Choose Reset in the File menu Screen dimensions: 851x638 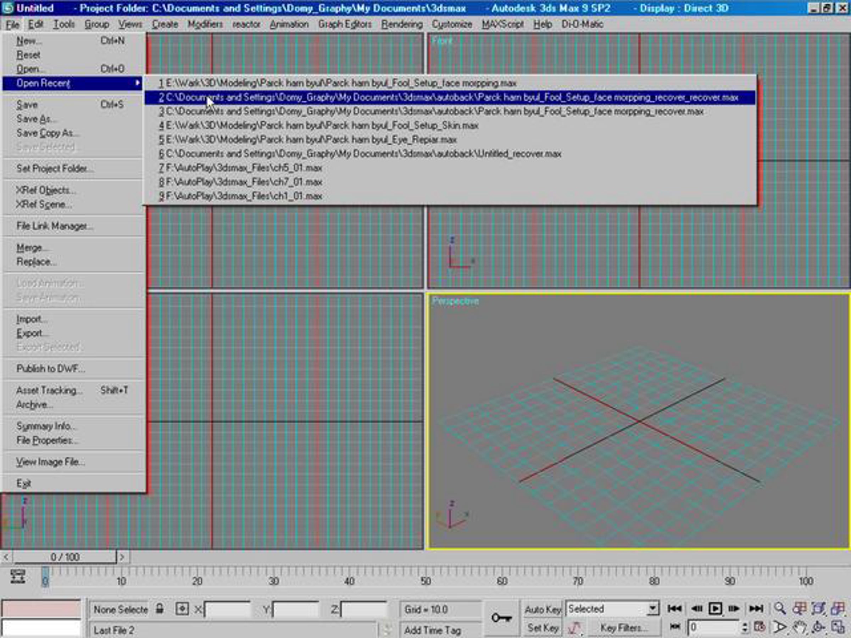coord(73,55)
